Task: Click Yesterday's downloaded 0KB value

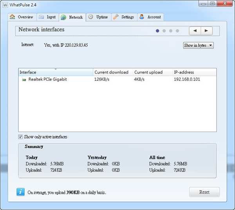Action: pos(116,164)
